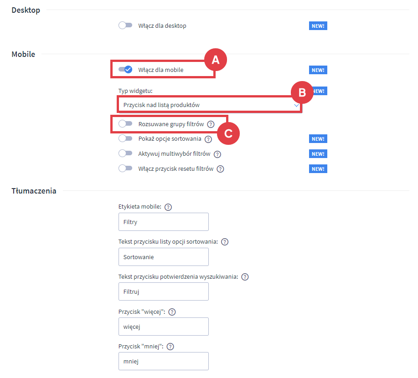Viewport: 418px width, 378px height.
Task: Click help icon beside 'Etykieta mobile'
Action: click(168, 207)
